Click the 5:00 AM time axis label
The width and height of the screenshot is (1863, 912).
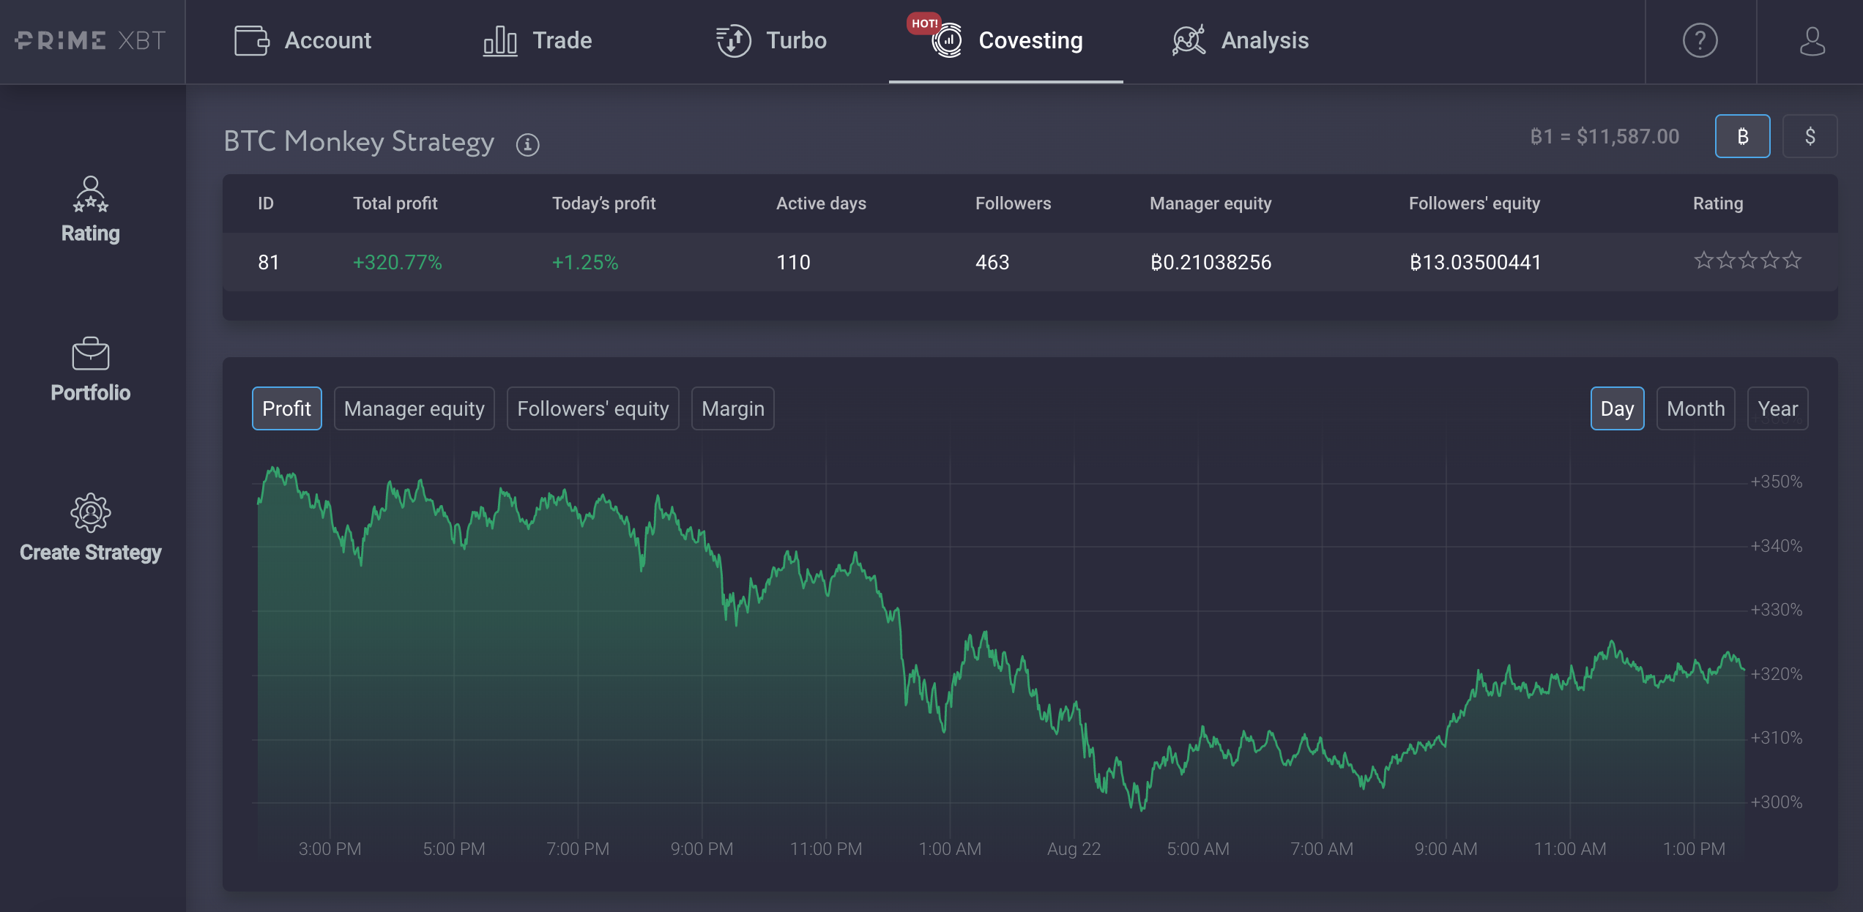click(1198, 849)
